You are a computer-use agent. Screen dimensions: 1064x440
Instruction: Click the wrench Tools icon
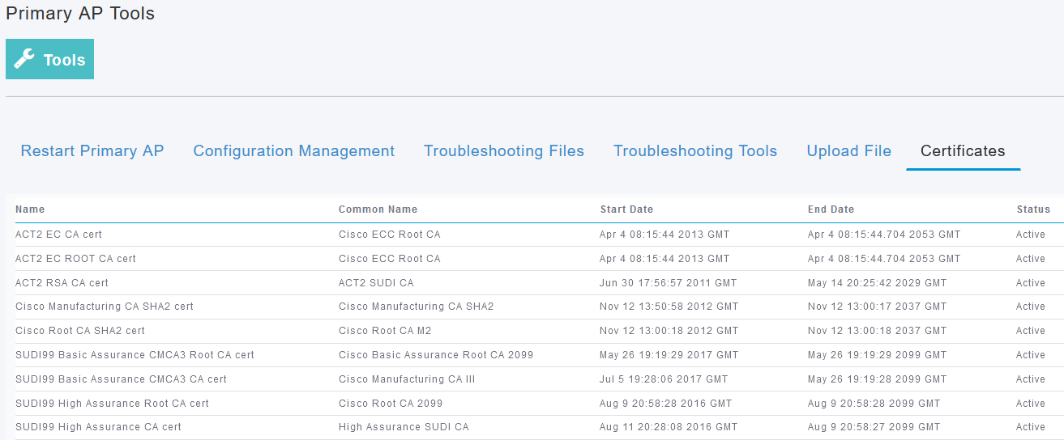click(x=24, y=59)
